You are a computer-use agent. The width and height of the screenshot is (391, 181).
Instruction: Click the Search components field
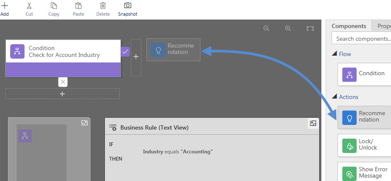tap(361, 39)
